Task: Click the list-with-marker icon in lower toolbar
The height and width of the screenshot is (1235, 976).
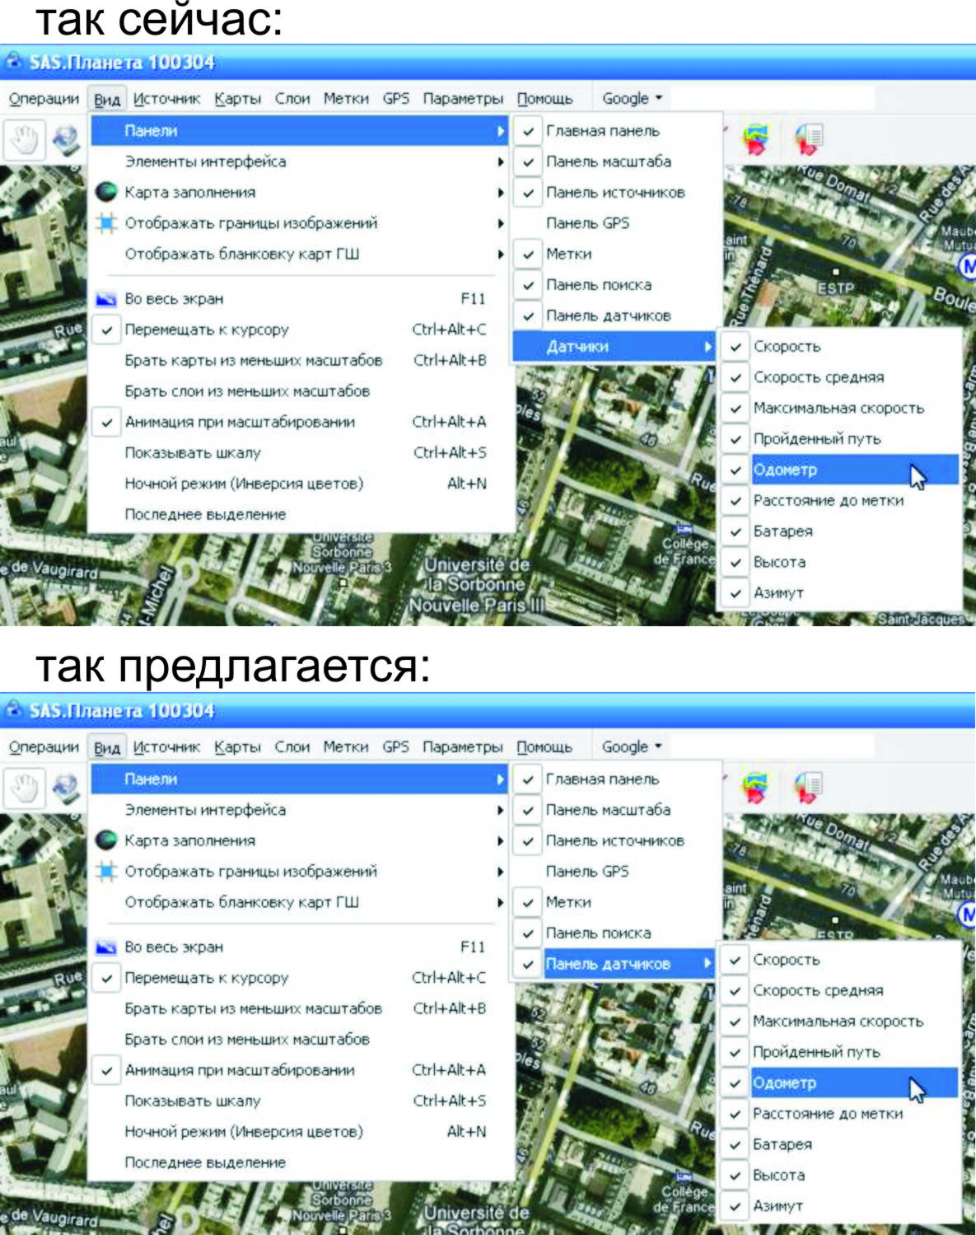Action: point(808,787)
